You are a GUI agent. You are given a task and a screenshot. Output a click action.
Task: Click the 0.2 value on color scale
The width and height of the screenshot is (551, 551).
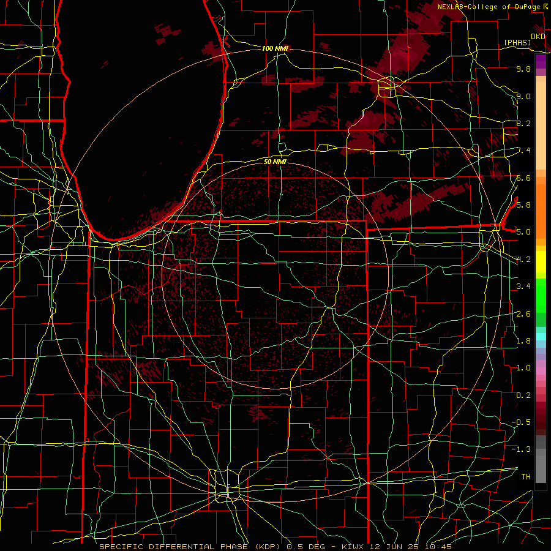coord(523,395)
